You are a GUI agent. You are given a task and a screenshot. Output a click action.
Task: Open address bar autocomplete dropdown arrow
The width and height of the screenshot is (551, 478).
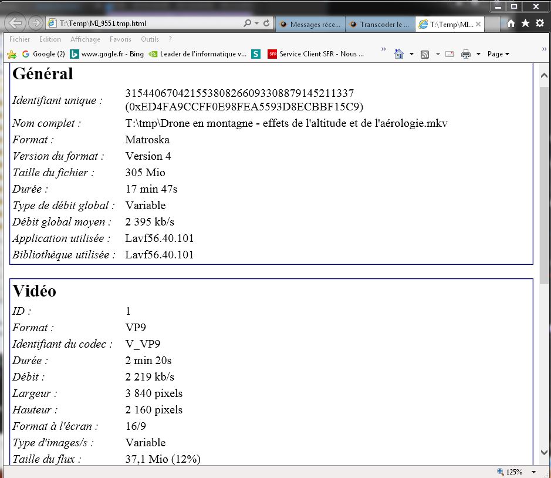257,23
